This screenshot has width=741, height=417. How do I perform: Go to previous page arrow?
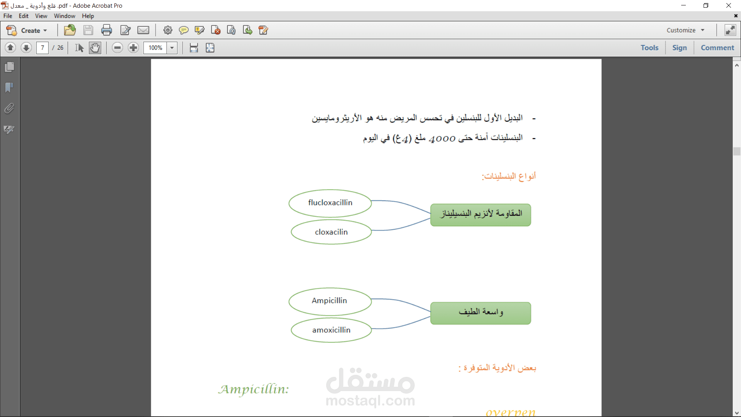coord(10,47)
